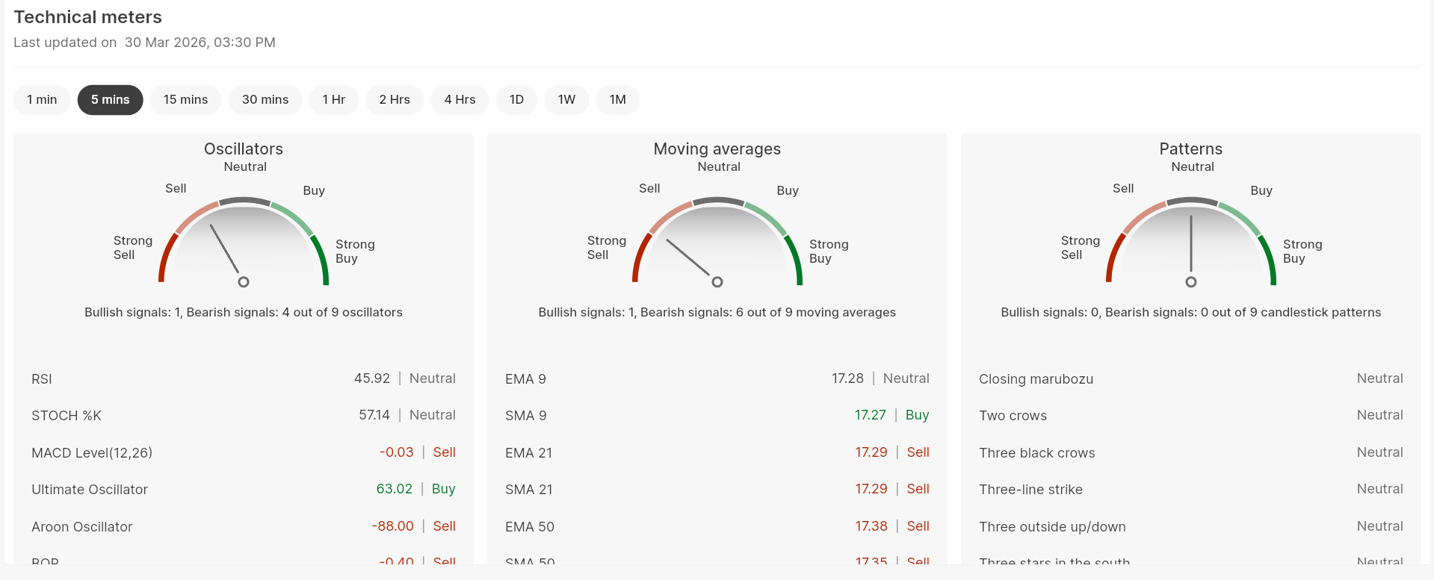Switch to the 1M timeframe
Image resolution: width=1434 pixels, height=580 pixels.
[617, 99]
